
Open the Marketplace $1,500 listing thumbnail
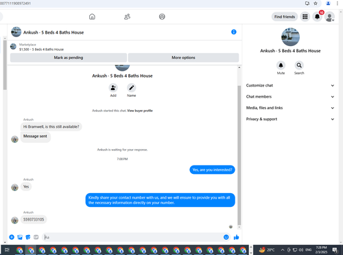(x=13, y=47)
